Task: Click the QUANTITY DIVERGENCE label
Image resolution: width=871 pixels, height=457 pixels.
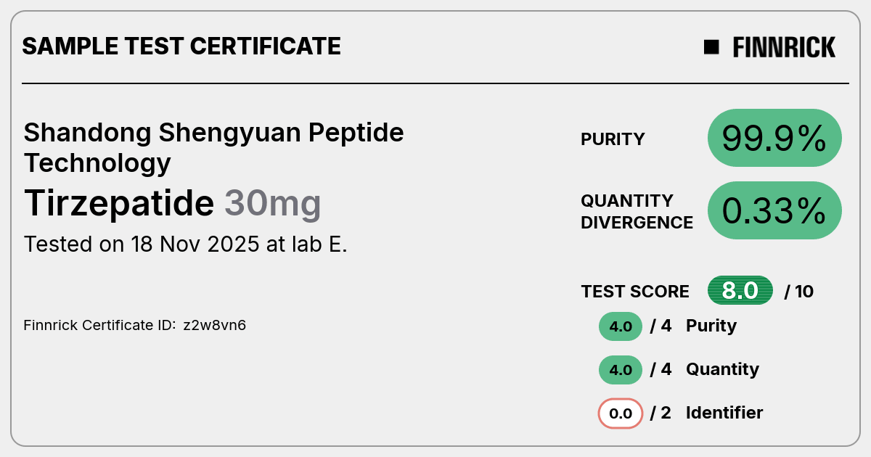Action: click(637, 211)
